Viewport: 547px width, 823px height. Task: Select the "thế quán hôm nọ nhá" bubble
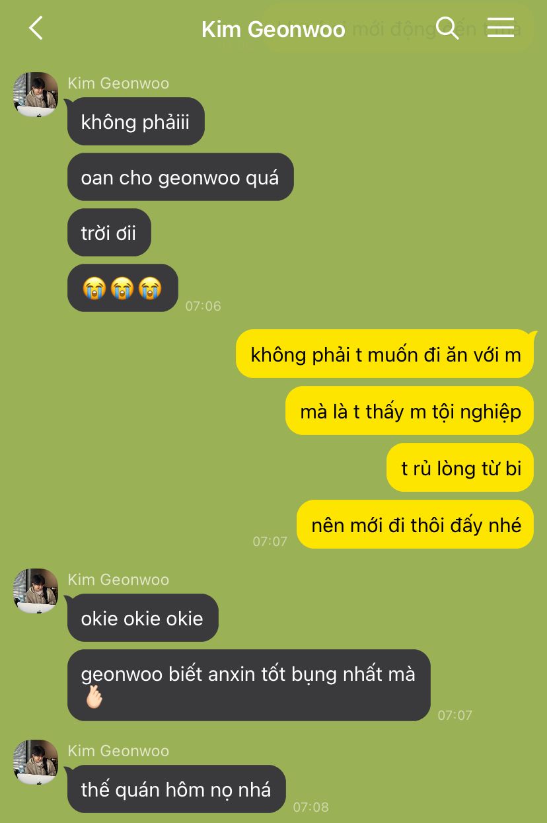tap(176, 789)
